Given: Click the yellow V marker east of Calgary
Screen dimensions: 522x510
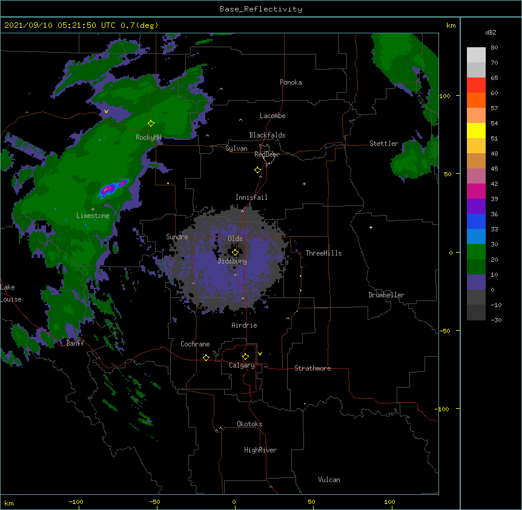Looking at the screenshot, I should (260, 354).
